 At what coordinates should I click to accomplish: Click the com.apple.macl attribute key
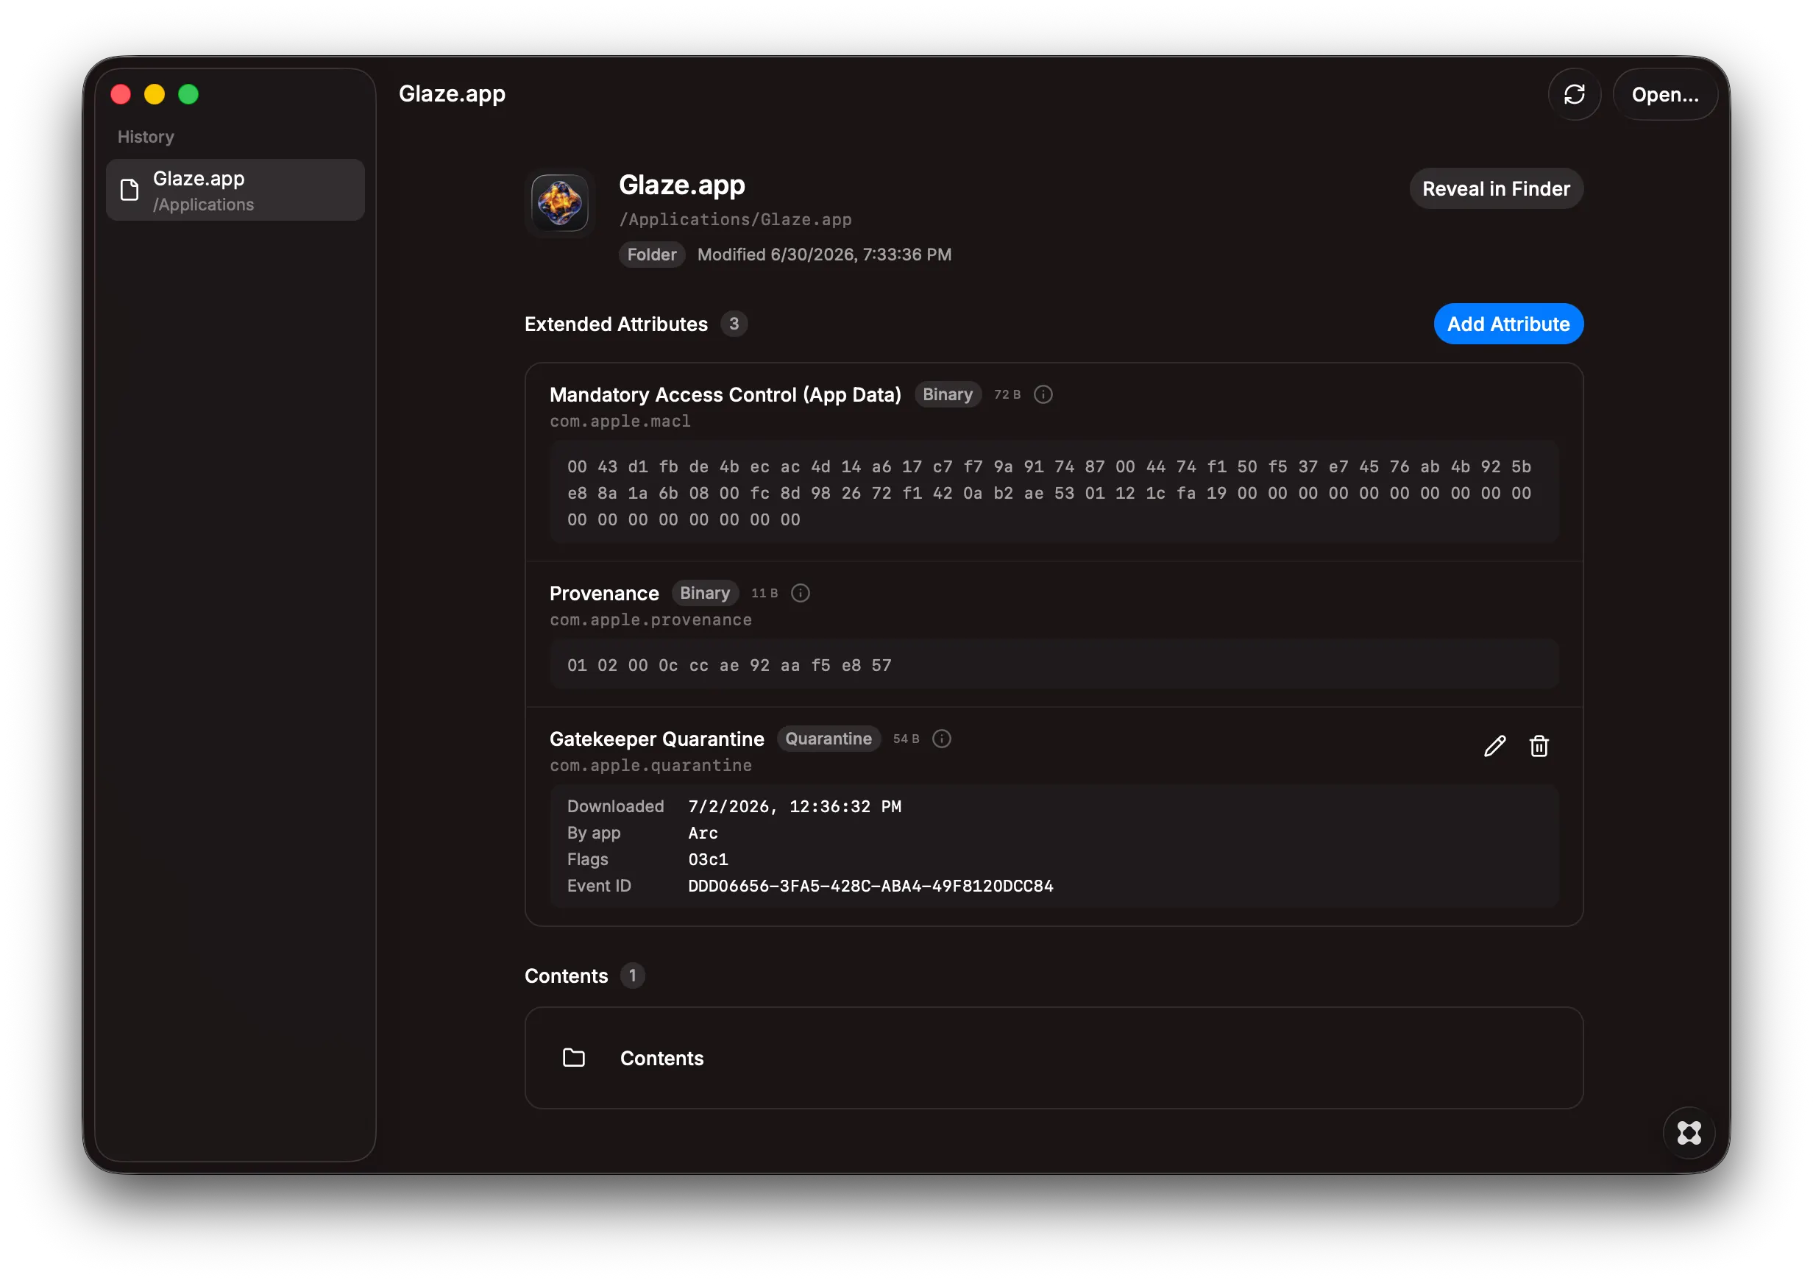coord(620,421)
